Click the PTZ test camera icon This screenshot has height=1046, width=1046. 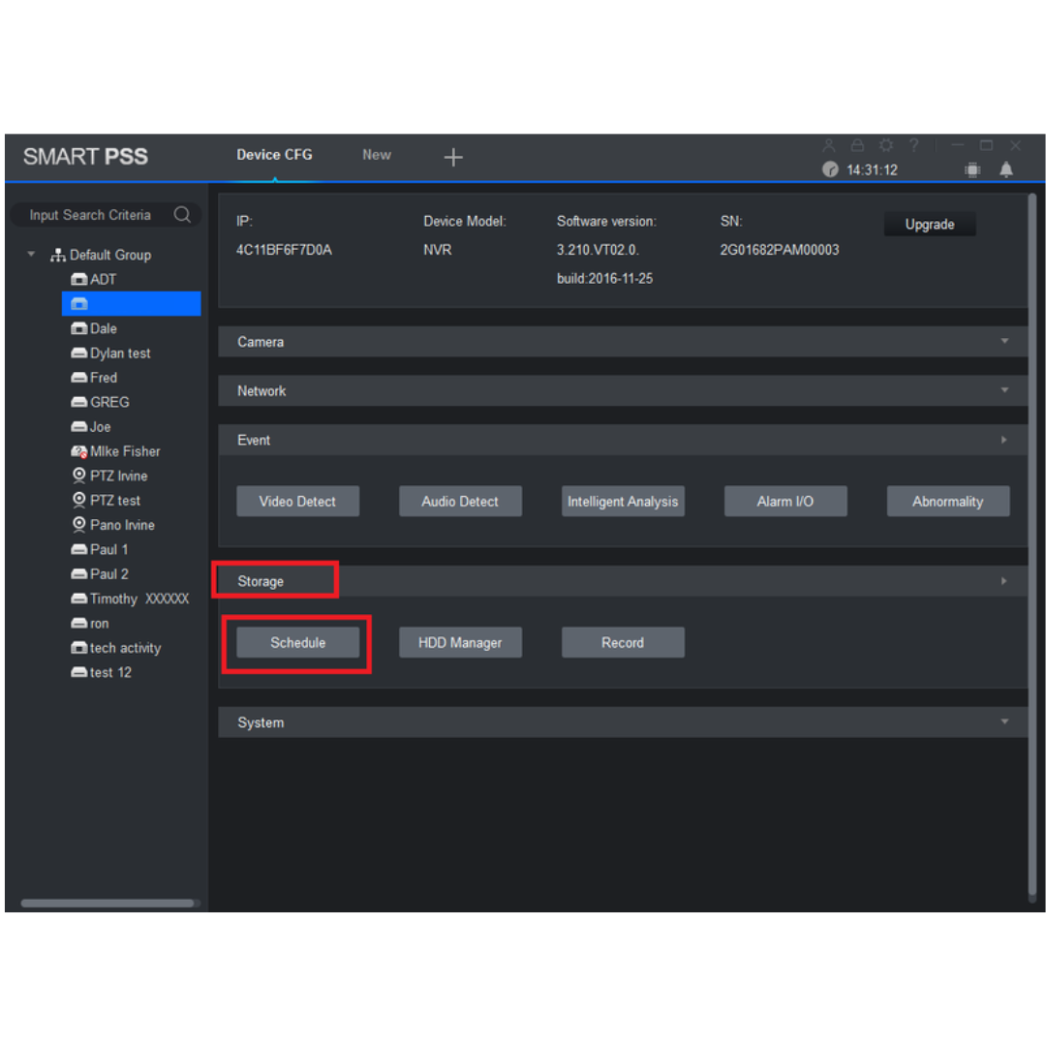point(78,501)
